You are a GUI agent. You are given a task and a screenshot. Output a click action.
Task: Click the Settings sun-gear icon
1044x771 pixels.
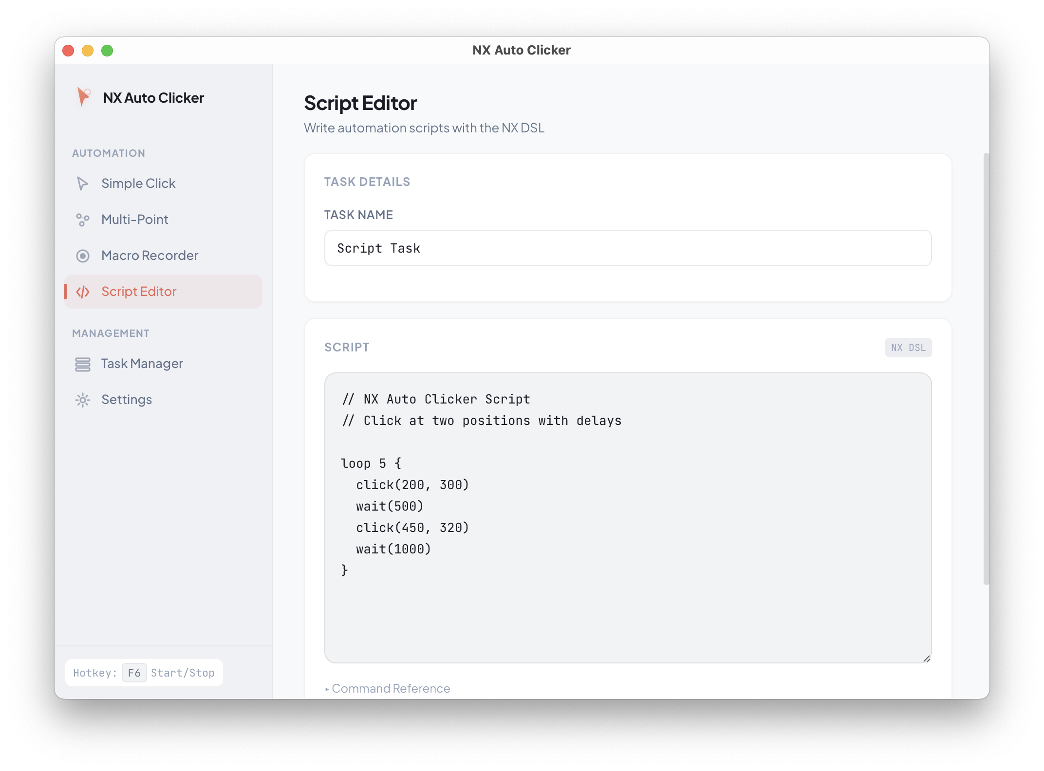[83, 400]
